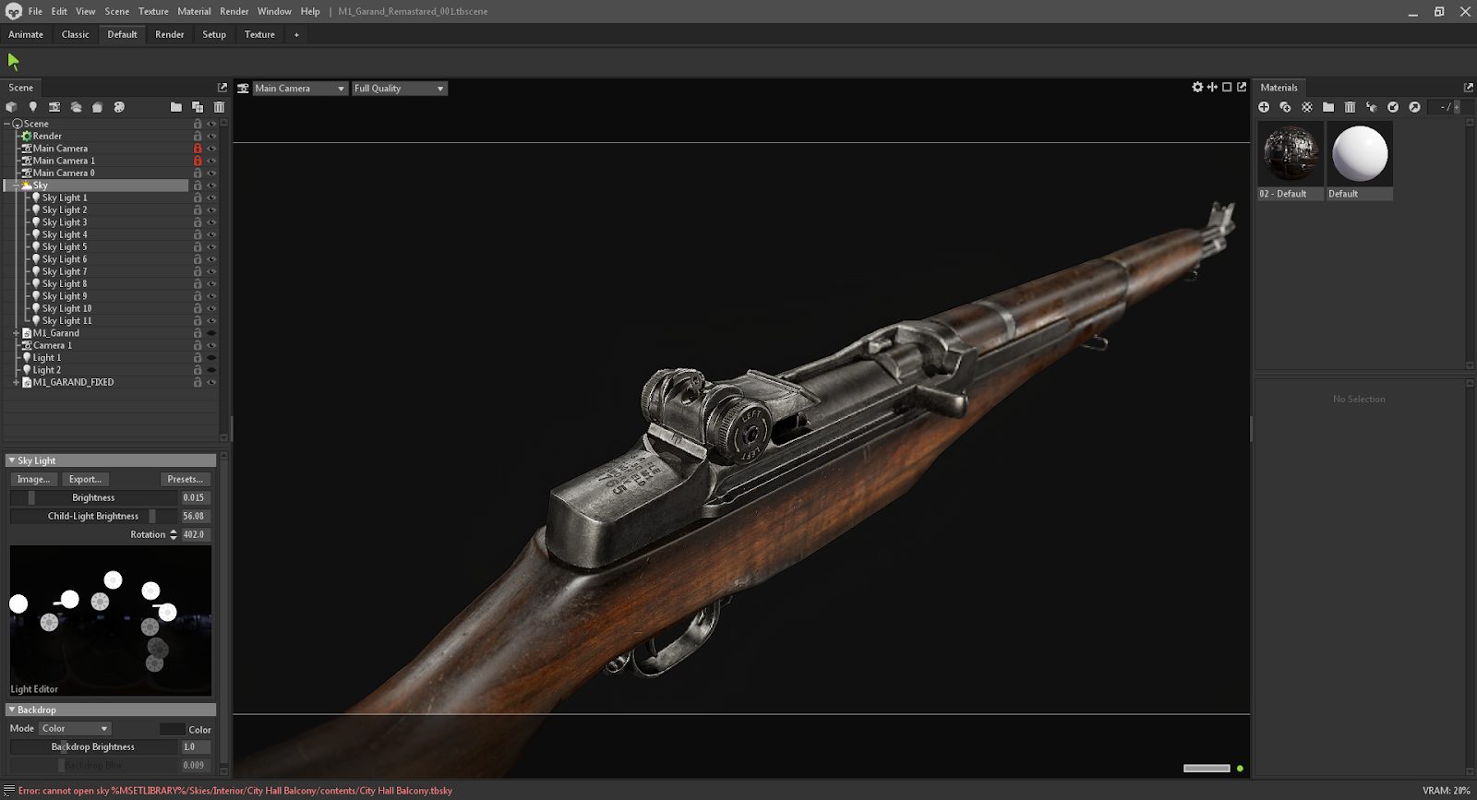Add a new camera from Scene toolbar
Viewport: 1477px width, 800px height.
pos(54,107)
